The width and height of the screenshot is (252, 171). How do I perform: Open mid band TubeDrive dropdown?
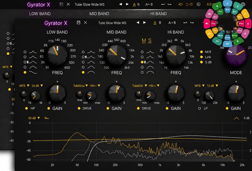(81, 86)
